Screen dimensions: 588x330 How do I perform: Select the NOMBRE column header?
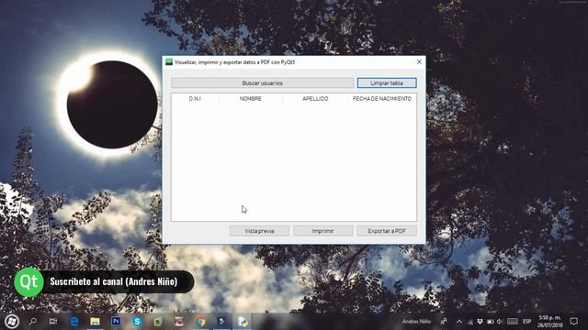(x=250, y=98)
